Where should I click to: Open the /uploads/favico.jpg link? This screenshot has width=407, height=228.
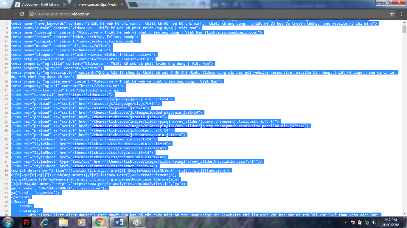pos(99,90)
